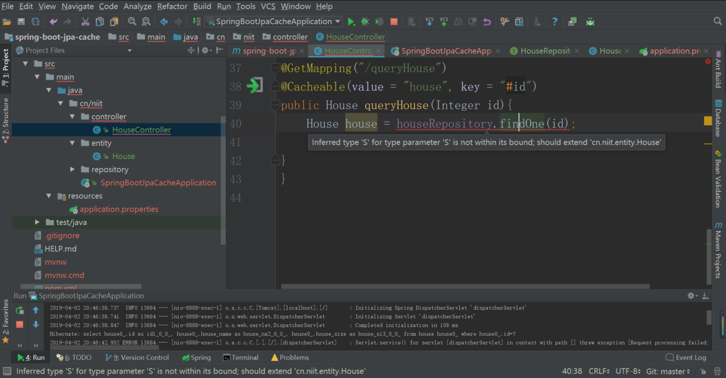Expand the test/java folder
The width and height of the screenshot is (726, 378).
(37, 222)
